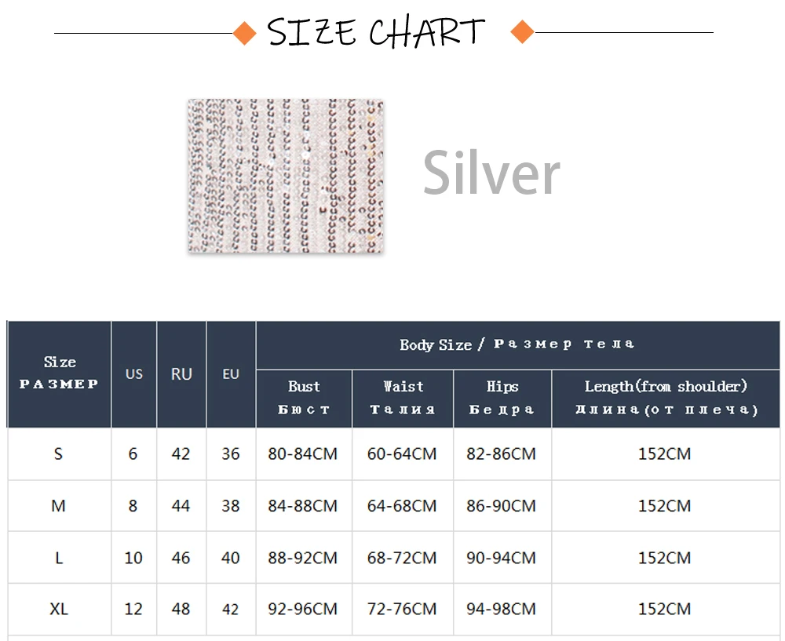Click the RU column header
785x641 pixels.
click(181, 374)
